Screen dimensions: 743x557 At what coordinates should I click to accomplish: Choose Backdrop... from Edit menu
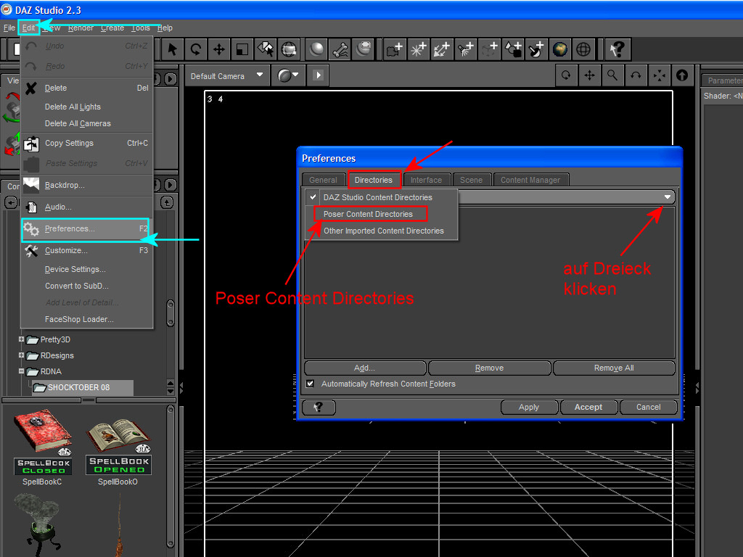click(87, 185)
